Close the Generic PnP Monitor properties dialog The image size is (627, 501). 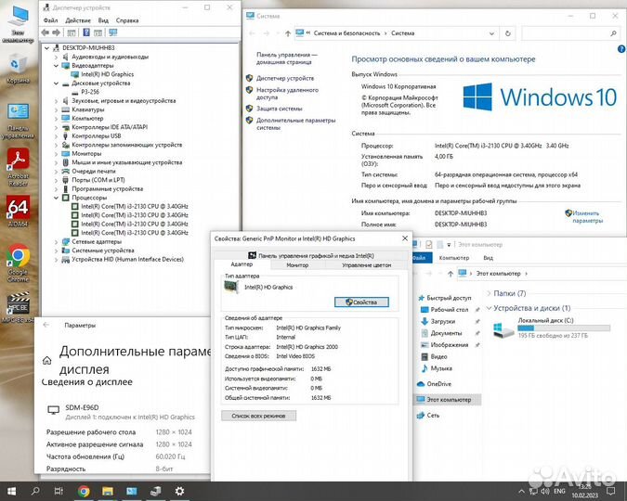[405, 238]
